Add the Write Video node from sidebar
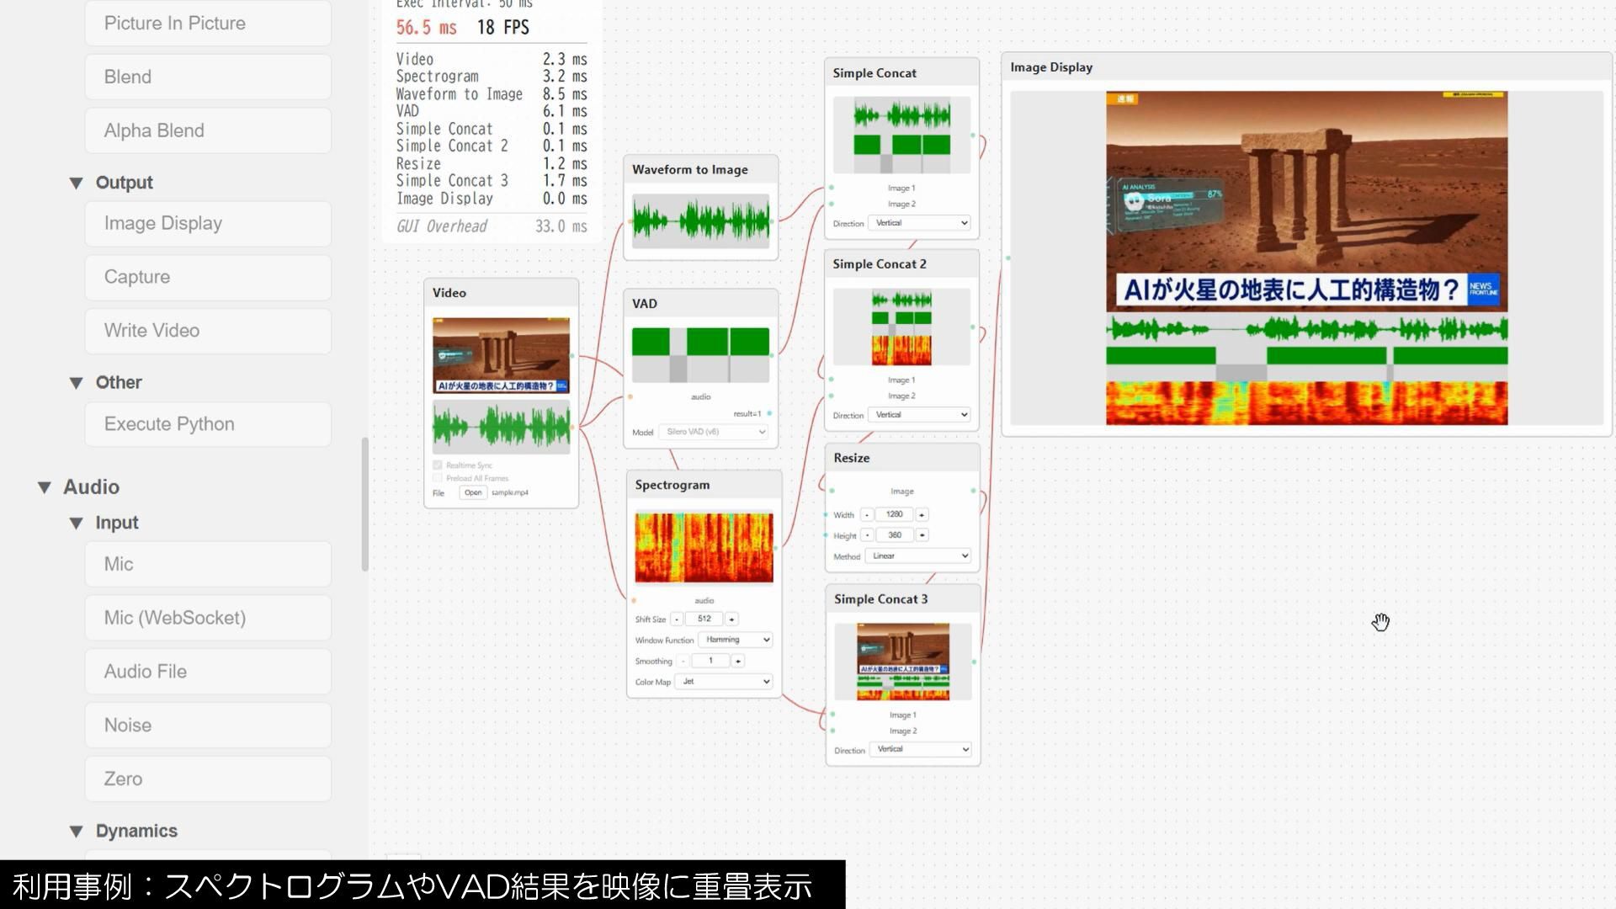 [208, 331]
